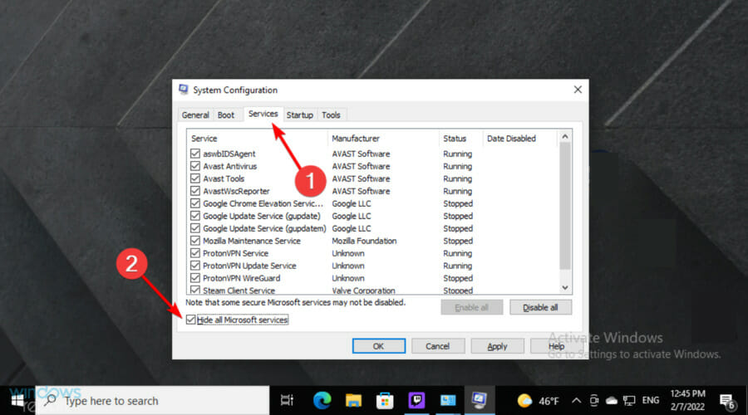
Task: Click the System Configuration title icon
Action: tap(183, 90)
